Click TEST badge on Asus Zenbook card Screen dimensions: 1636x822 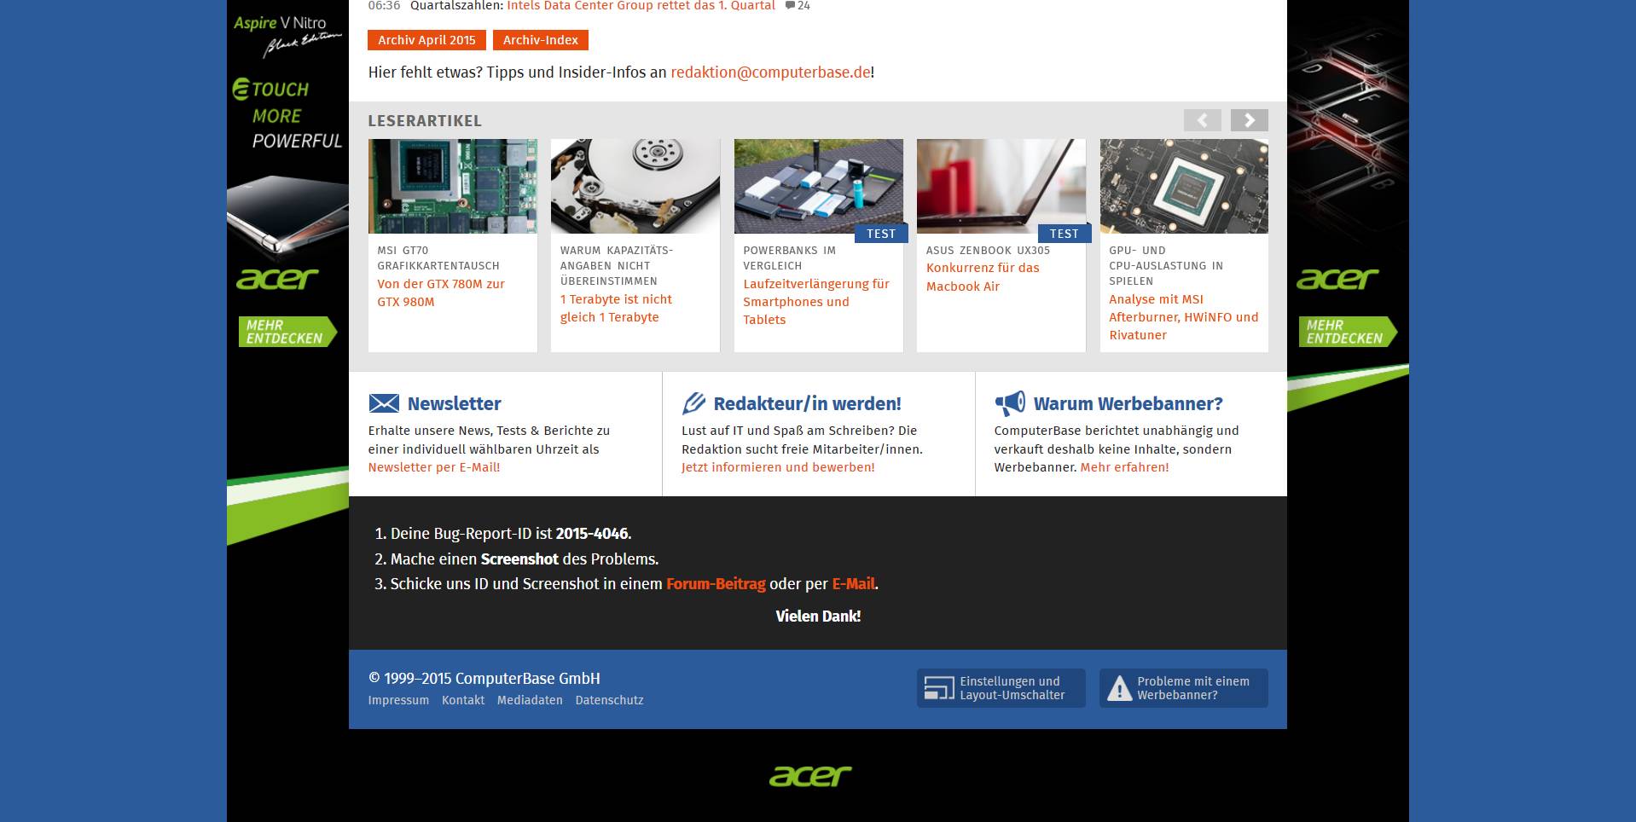tap(1065, 234)
